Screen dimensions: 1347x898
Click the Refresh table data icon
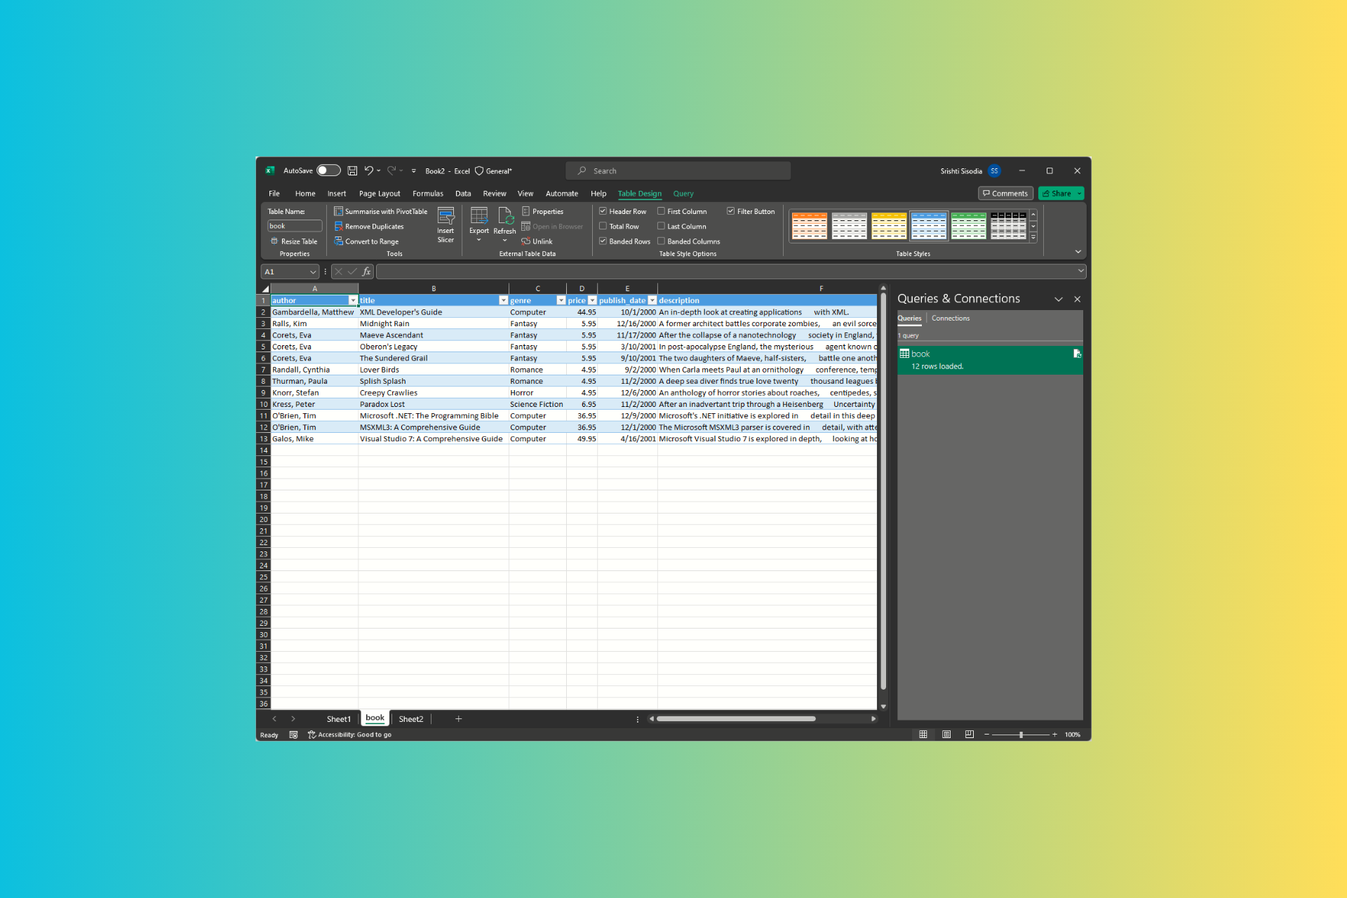(505, 216)
